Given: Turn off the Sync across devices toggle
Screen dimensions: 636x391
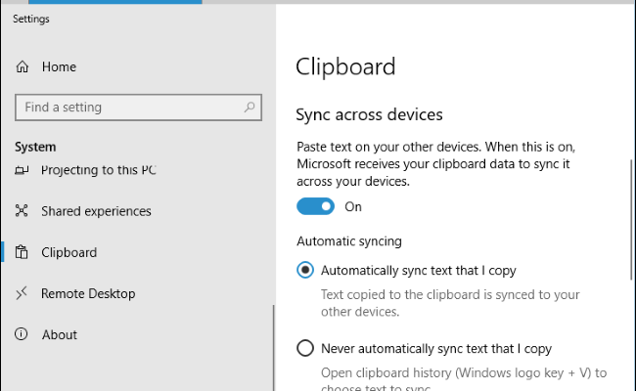Looking at the screenshot, I should coord(316,206).
